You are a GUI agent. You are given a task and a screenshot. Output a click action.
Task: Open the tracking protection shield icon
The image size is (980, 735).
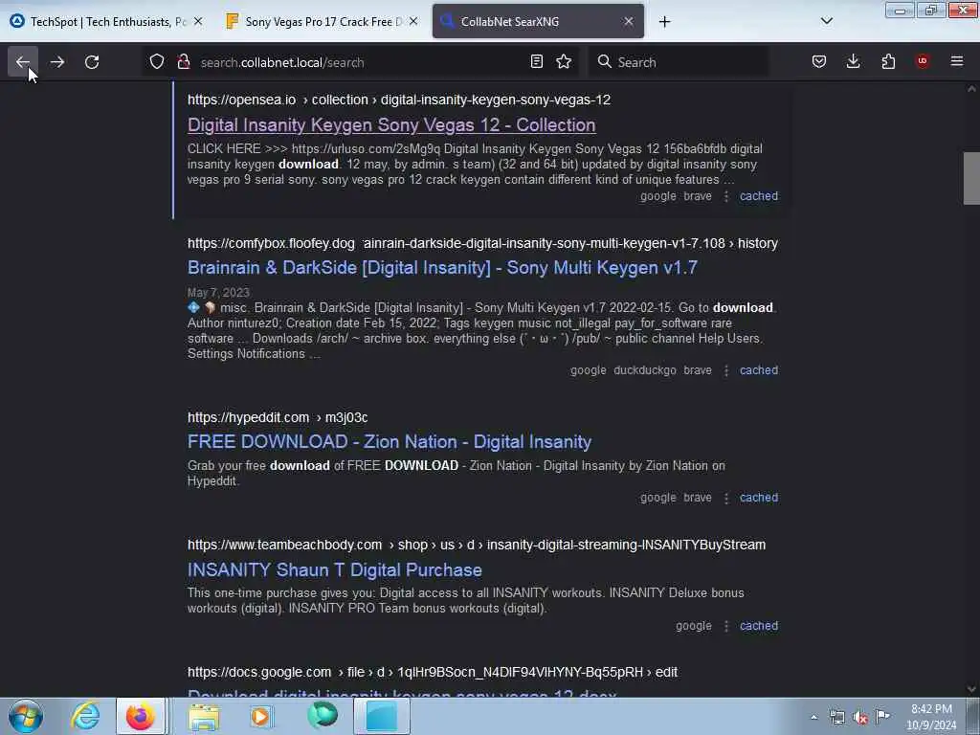coord(157,62)
